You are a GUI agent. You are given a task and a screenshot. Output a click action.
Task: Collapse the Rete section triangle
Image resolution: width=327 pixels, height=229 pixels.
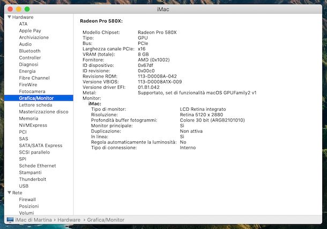click(10, 193)
